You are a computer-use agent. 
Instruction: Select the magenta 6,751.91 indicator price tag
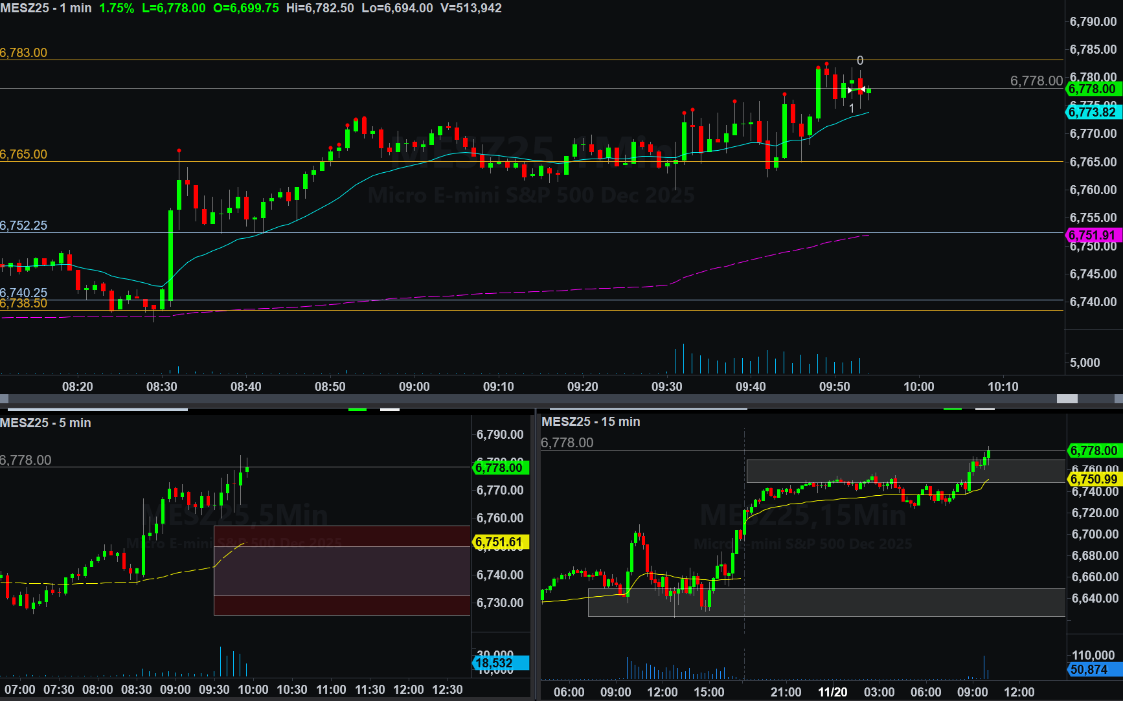[1092, 235]
